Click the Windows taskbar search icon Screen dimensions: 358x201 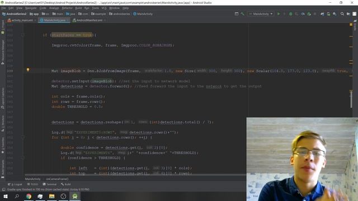[x=17, y=196]
